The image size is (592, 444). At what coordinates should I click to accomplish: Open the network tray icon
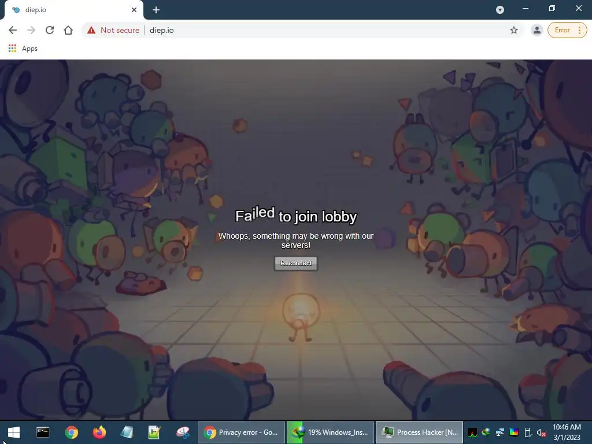[x=500, y=432]
